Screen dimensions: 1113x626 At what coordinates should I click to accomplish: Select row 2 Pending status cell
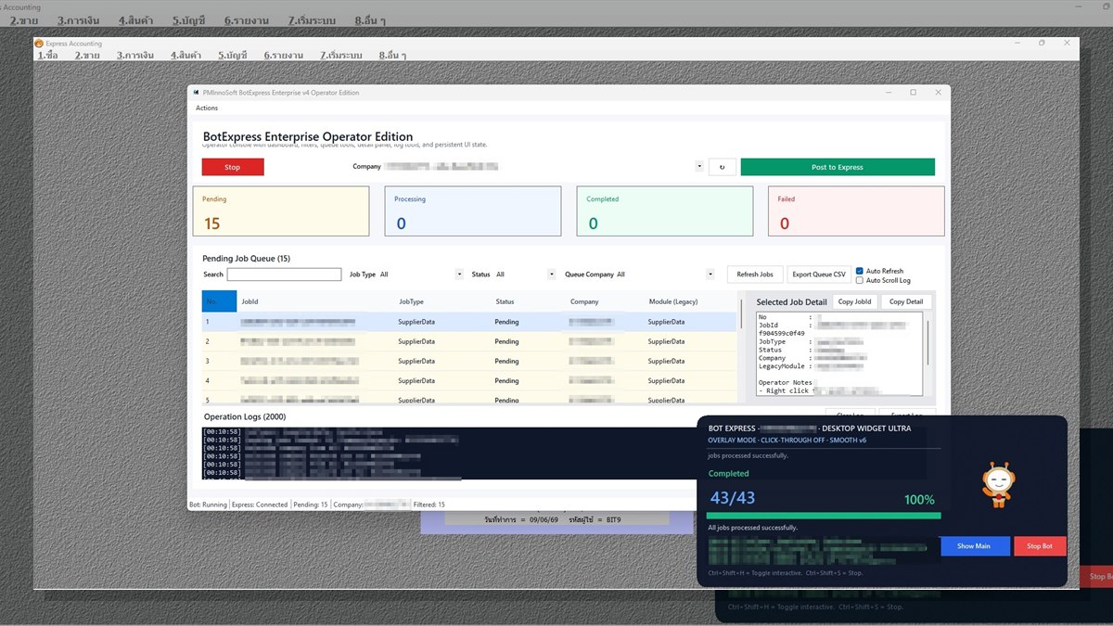[506, 341]
